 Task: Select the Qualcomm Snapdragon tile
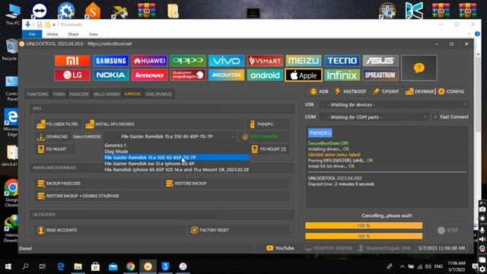pos(188,75)
